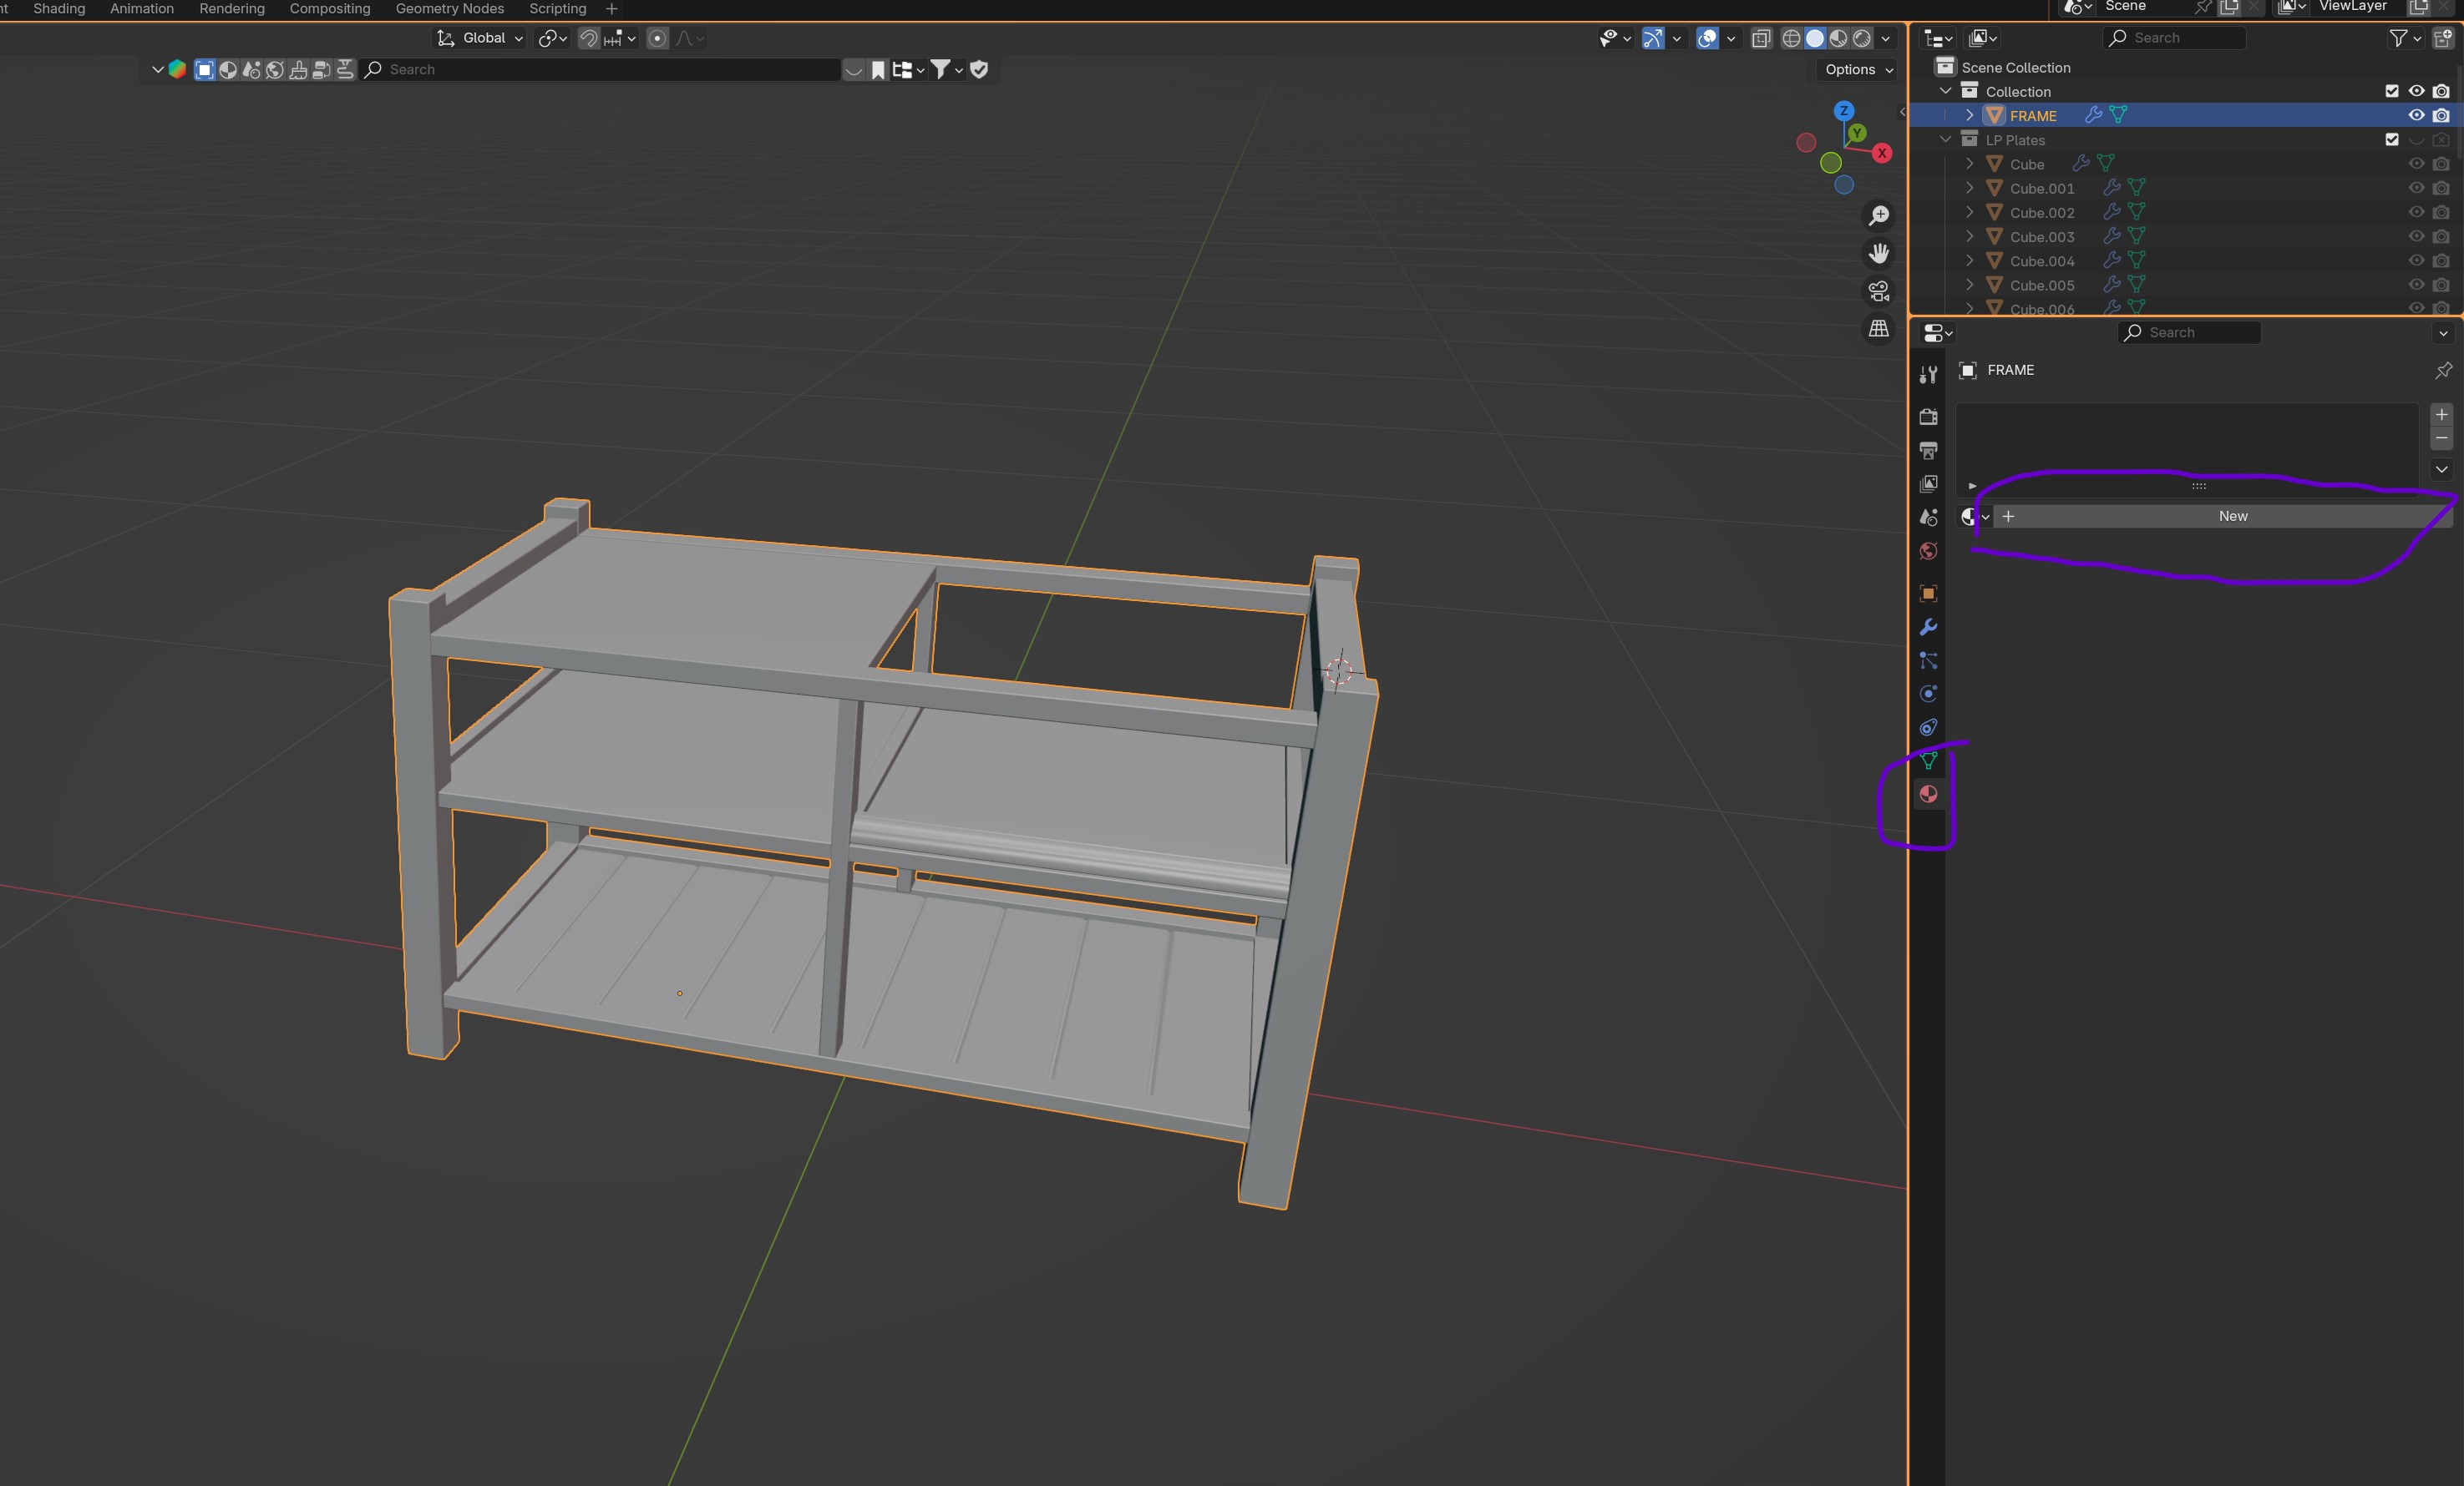2464x1486 pixels.
Task: Open the Tool properties tab
Action: click(1928, 375)
